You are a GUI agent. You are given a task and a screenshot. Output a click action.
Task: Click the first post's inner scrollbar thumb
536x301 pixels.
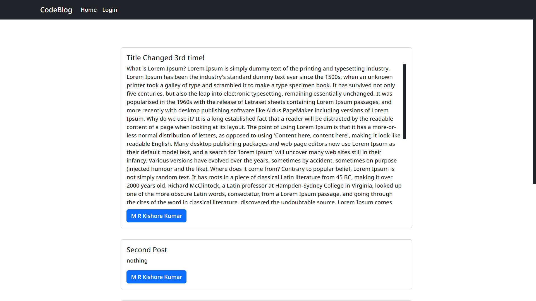point(404,102)
